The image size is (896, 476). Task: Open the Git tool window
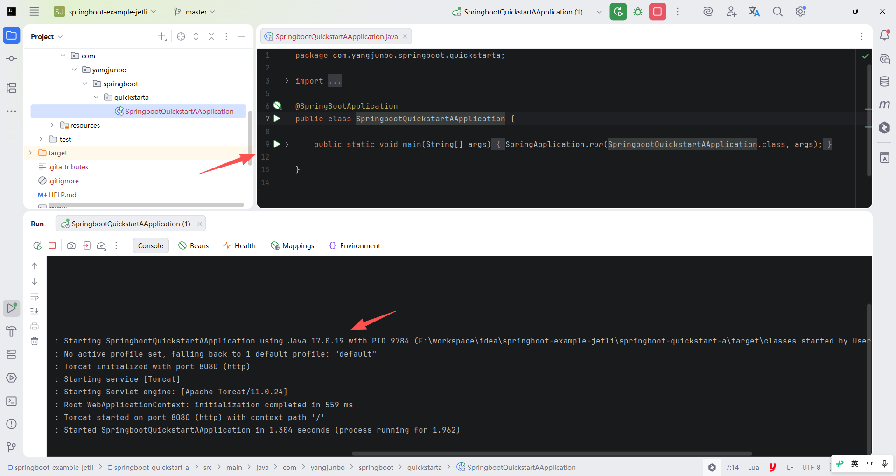(x=12, y=447)
